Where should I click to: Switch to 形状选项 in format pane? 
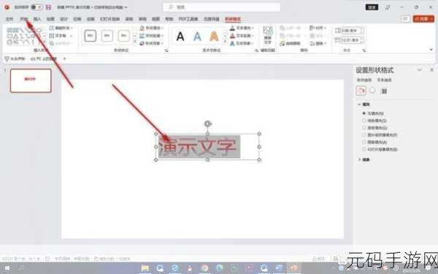(364, 80)
